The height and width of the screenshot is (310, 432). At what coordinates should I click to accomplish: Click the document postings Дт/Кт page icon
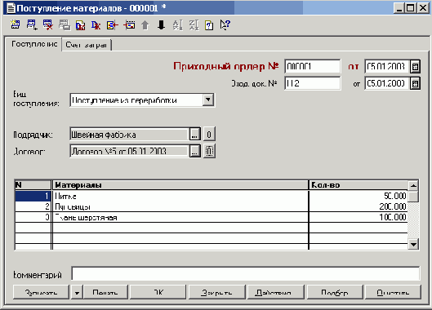(x=80, y=25)
